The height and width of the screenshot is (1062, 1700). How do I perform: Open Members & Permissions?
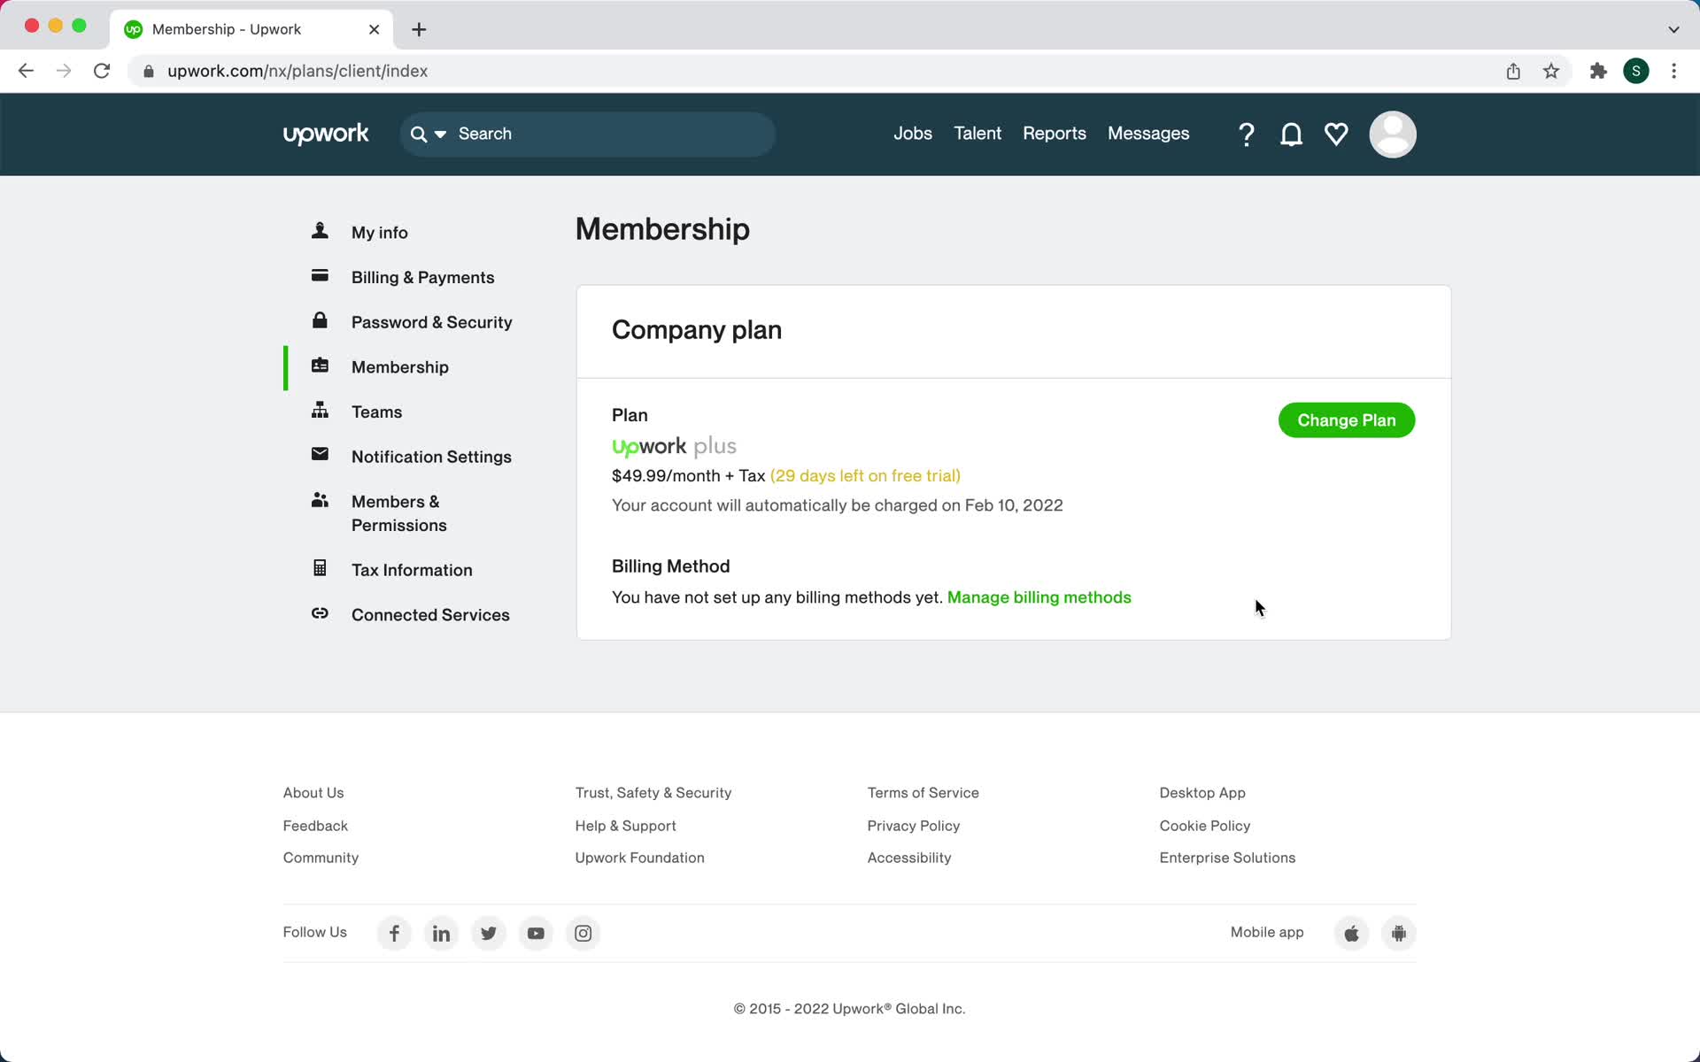[398, 513]
